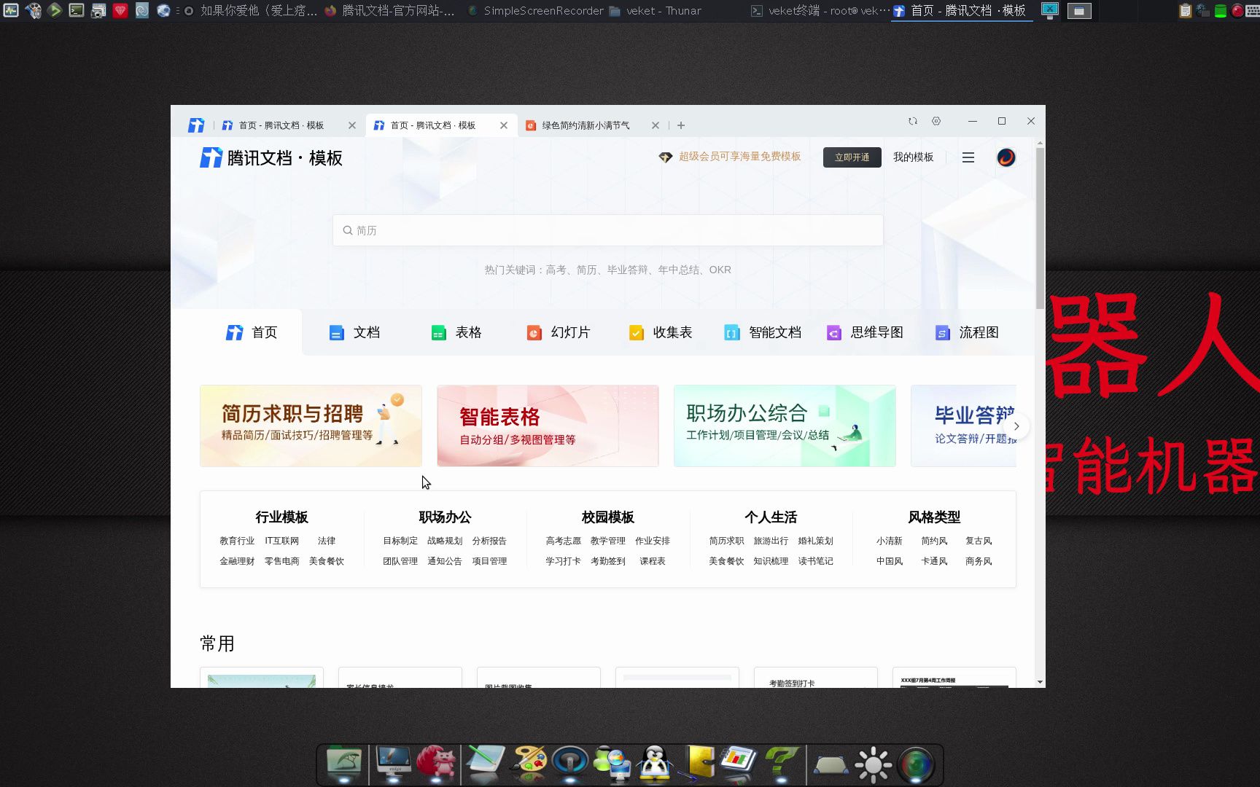The width and height of the screenshot is (1260, 787).
Task: Switch to the veket - Thunar taskbar window
Action: tap(654, 11)
